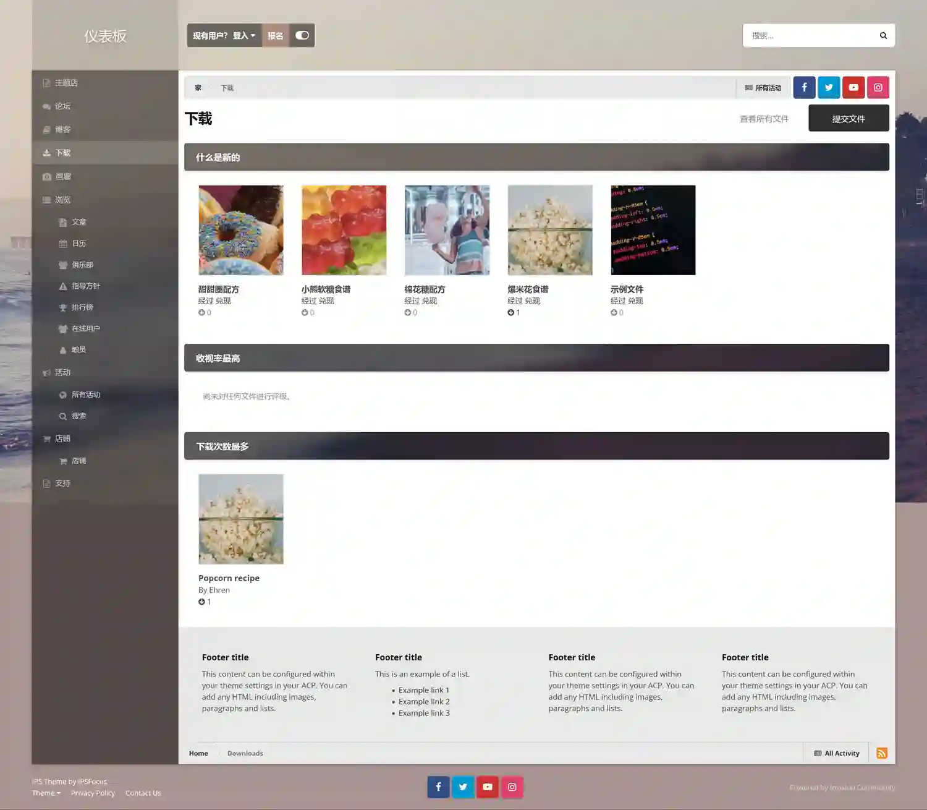The height and width of the screenshot is (810, 927).
Task: Click Home in the footer breadcrumb
Action: pos(198,753)
